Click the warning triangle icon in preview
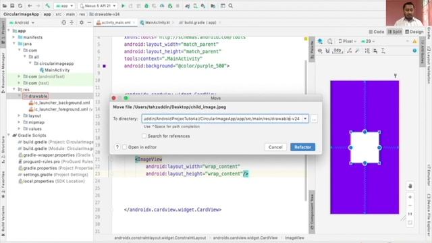Image resolution: width=432 pixels, height=243 pixels. [x=414, y=41]
